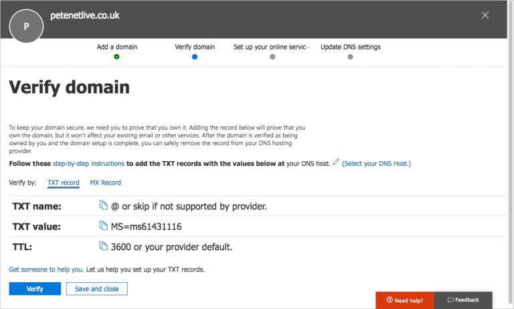Switch to the MX Record tab

point(105,183)
